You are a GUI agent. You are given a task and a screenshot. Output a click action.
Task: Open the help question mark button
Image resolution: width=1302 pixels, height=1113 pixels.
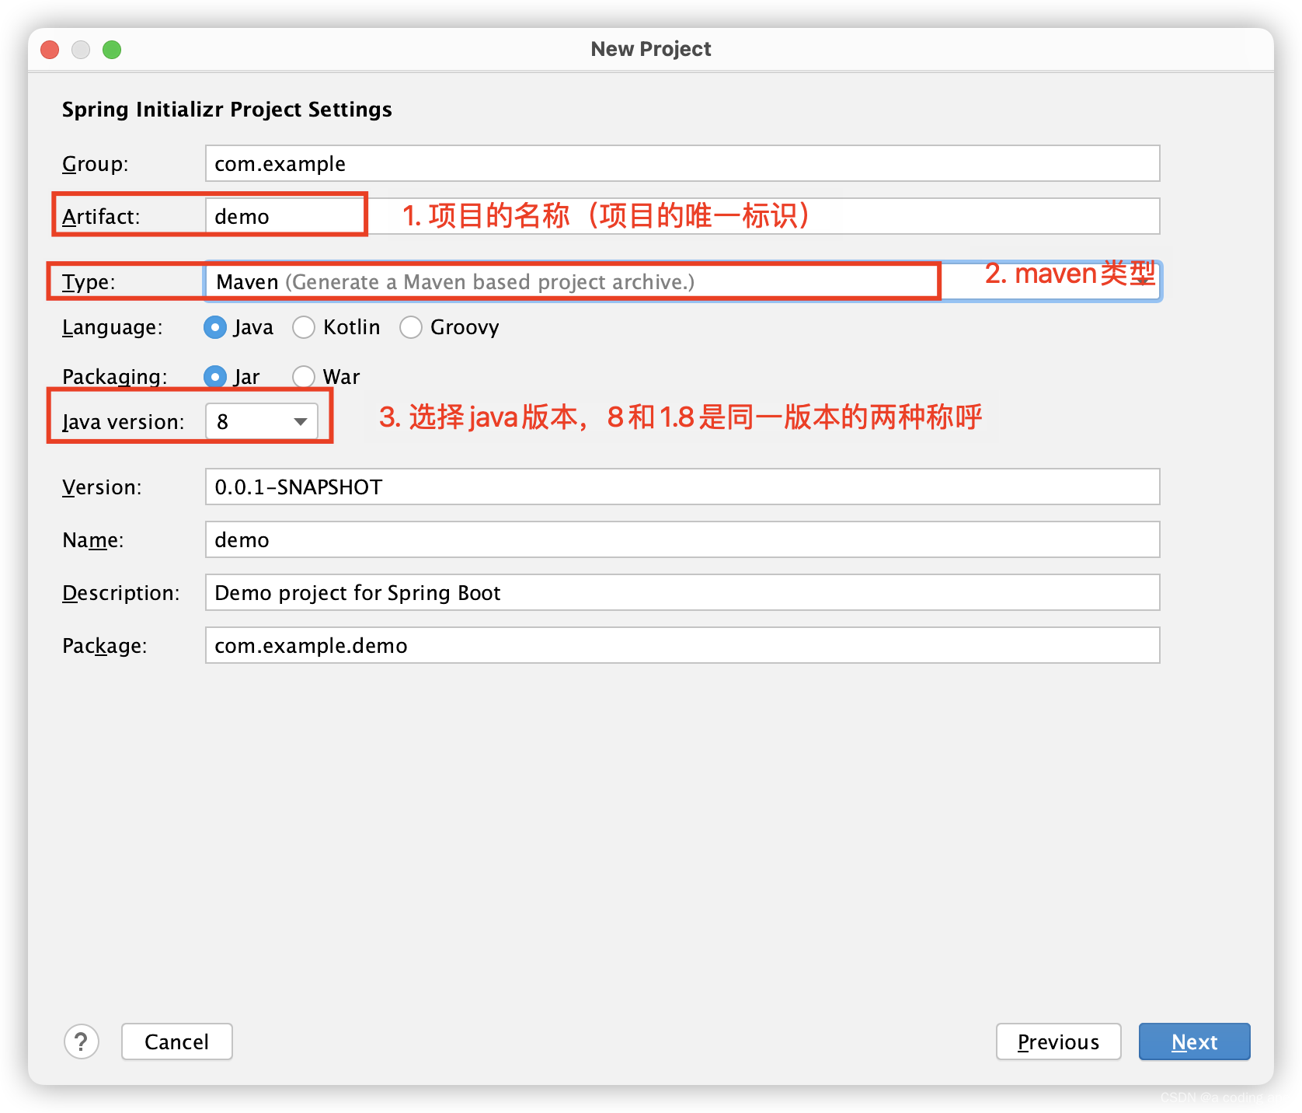pyautogui.click(x=82, y=1041)
